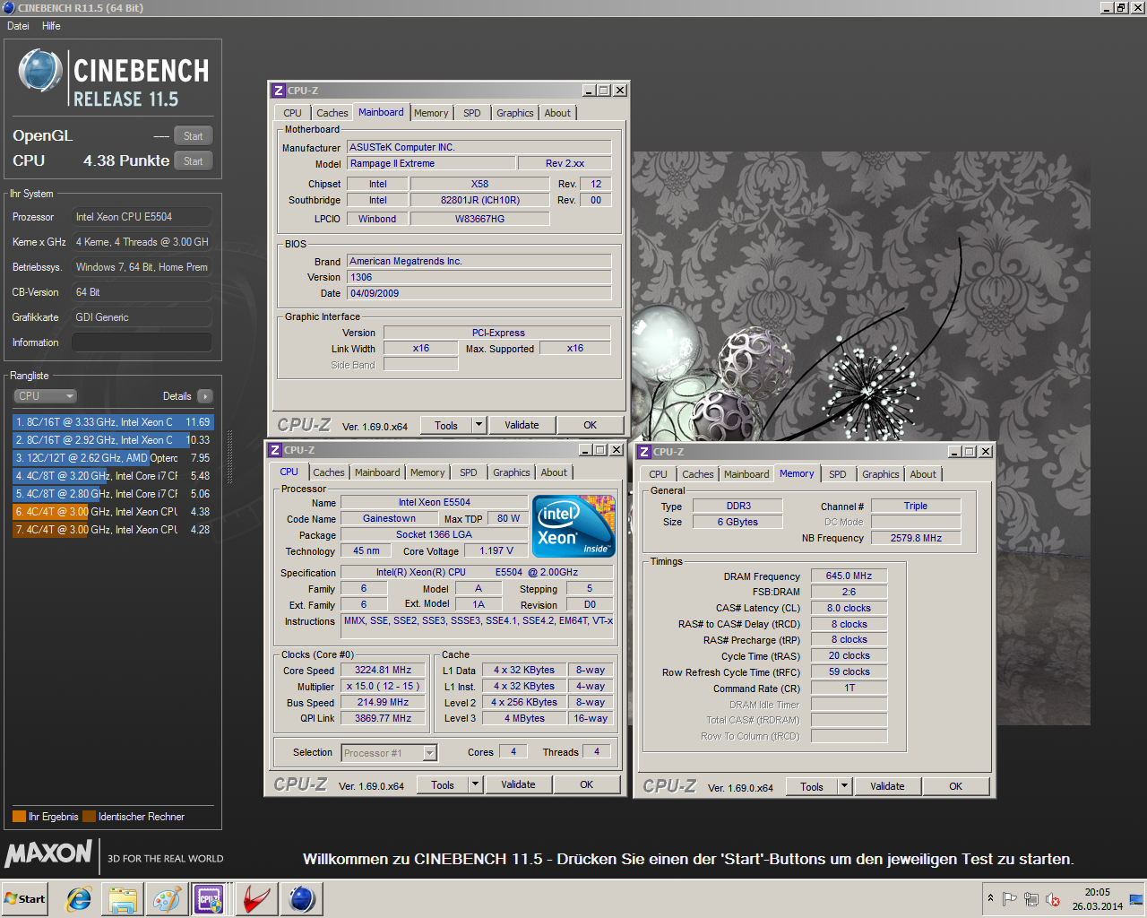Click OK in the Mainboard CPU-Z window
Viewport: 1147px width, 918px height.
pos(590,425)
